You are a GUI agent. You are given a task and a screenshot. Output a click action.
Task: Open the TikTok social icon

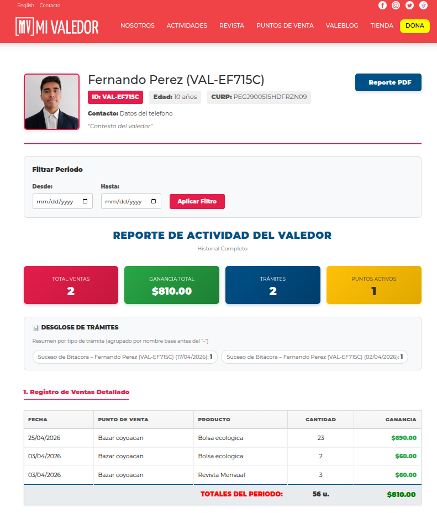tap(423, 5)
